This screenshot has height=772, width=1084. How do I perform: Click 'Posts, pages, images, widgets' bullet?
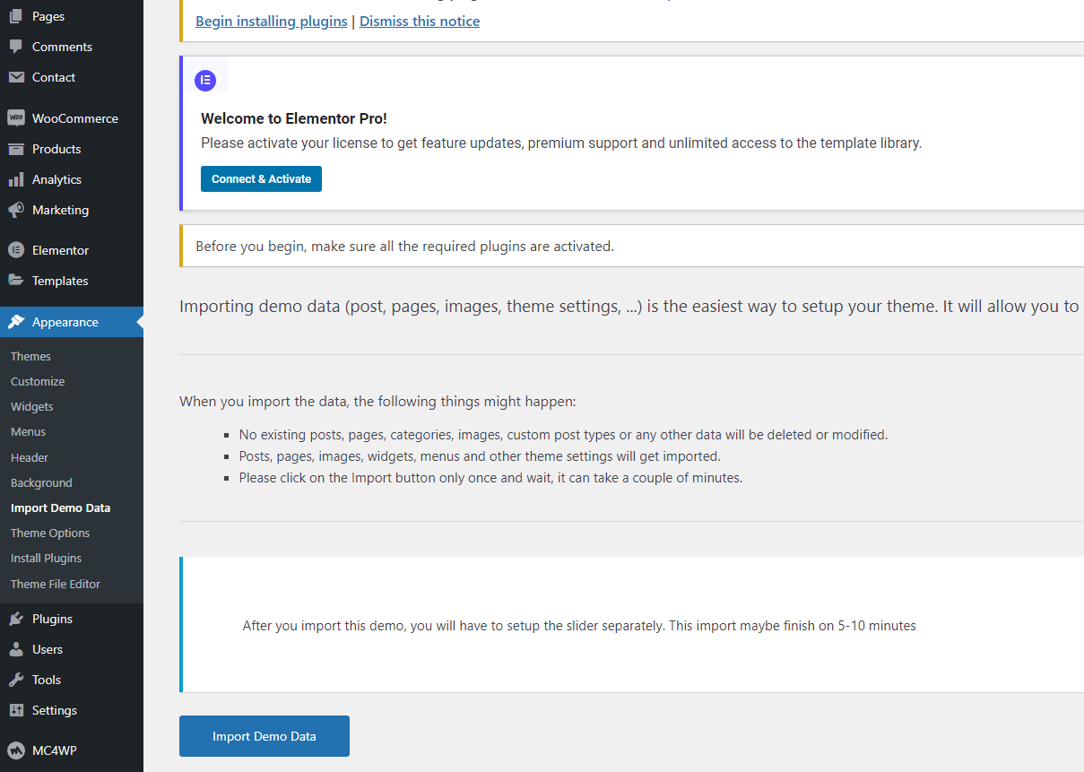(x=480, y=456)
